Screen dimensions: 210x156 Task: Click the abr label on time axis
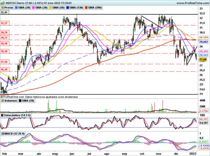coord(39,154)
